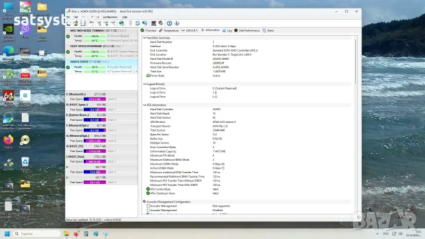Select the ADATA SU650 disk entry
This screenshot has height=239, width=425.
102,66
